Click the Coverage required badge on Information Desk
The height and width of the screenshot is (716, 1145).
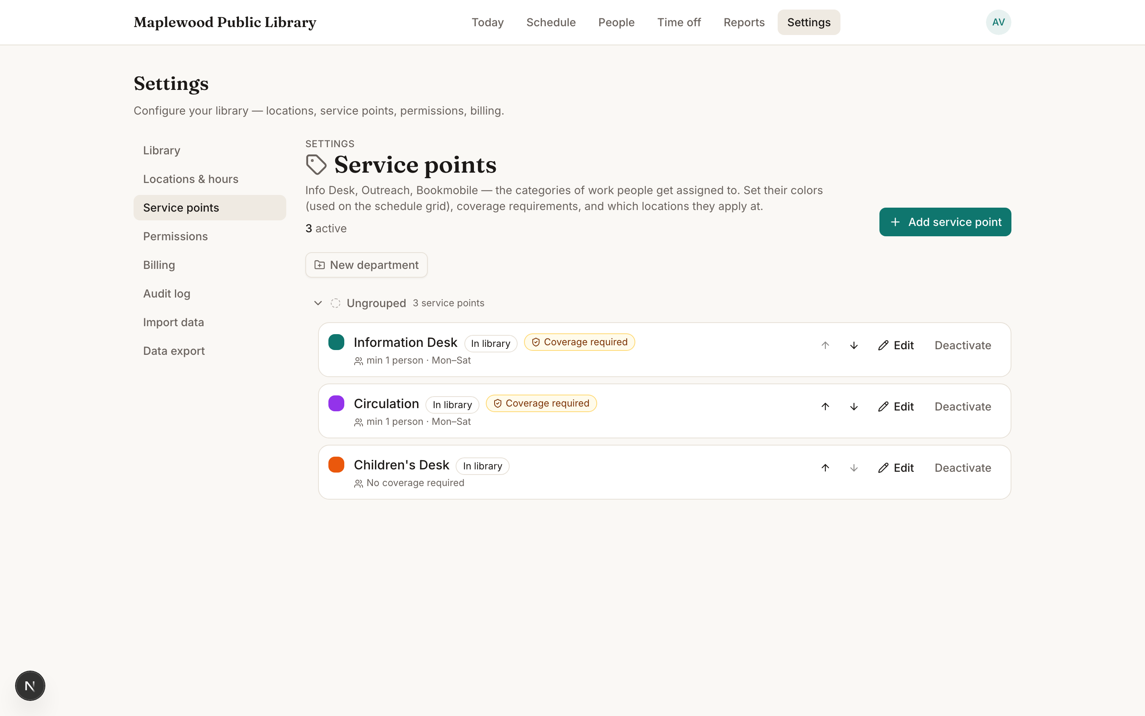pyautogui.click(x=579, y=342)
